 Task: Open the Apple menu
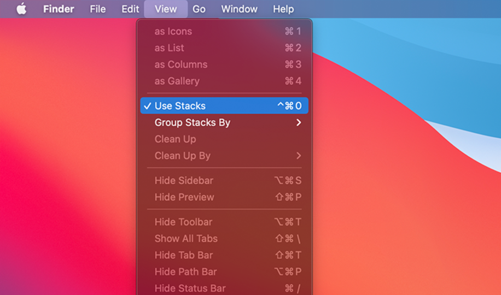21,9
